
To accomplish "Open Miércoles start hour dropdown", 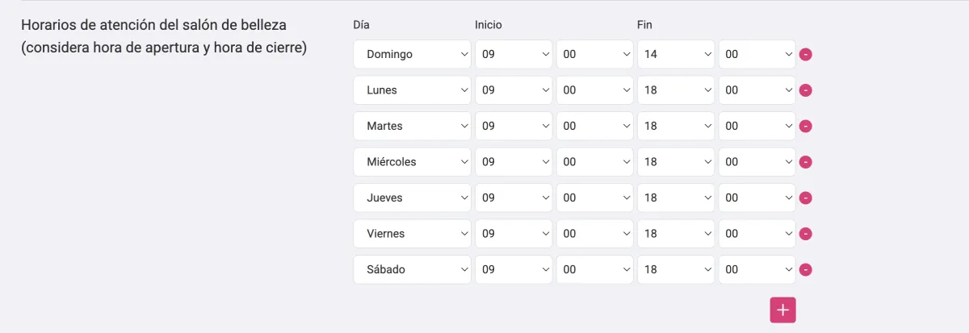I will [514, 162].
